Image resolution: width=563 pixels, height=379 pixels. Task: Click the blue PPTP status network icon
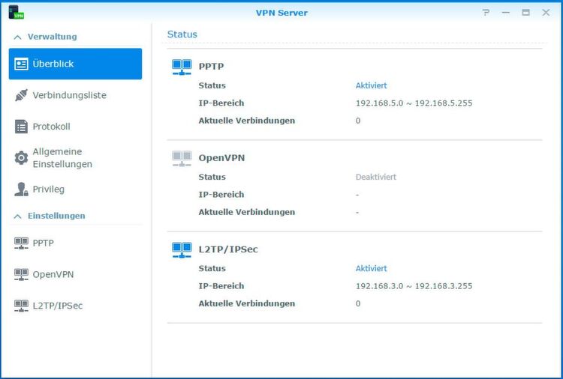[x=182, y=67]
